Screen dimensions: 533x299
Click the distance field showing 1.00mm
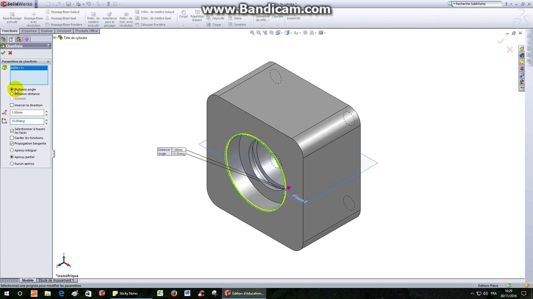click(27, 113)
